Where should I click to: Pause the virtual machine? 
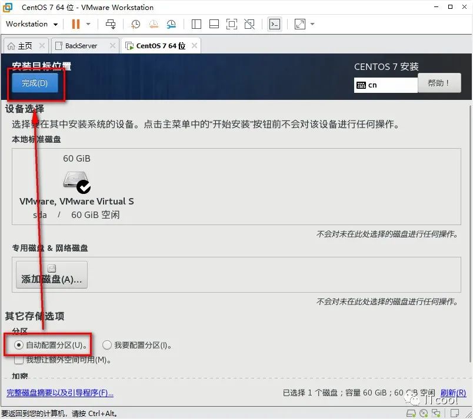point(76,24)
